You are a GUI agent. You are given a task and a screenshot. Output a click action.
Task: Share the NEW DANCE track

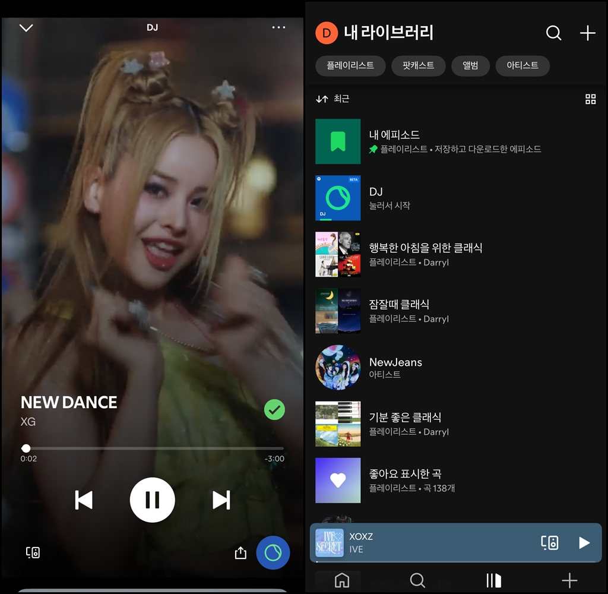tap(240, 552)
